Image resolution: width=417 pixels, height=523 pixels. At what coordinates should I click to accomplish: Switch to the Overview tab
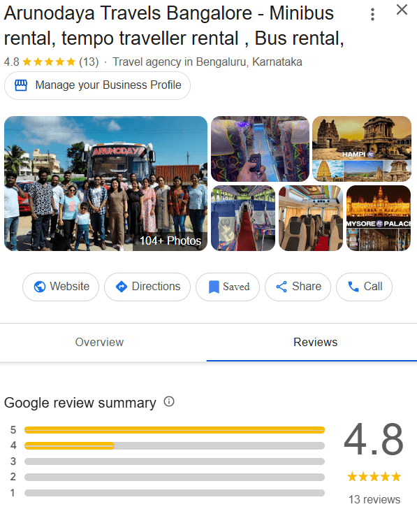(99, 342)
